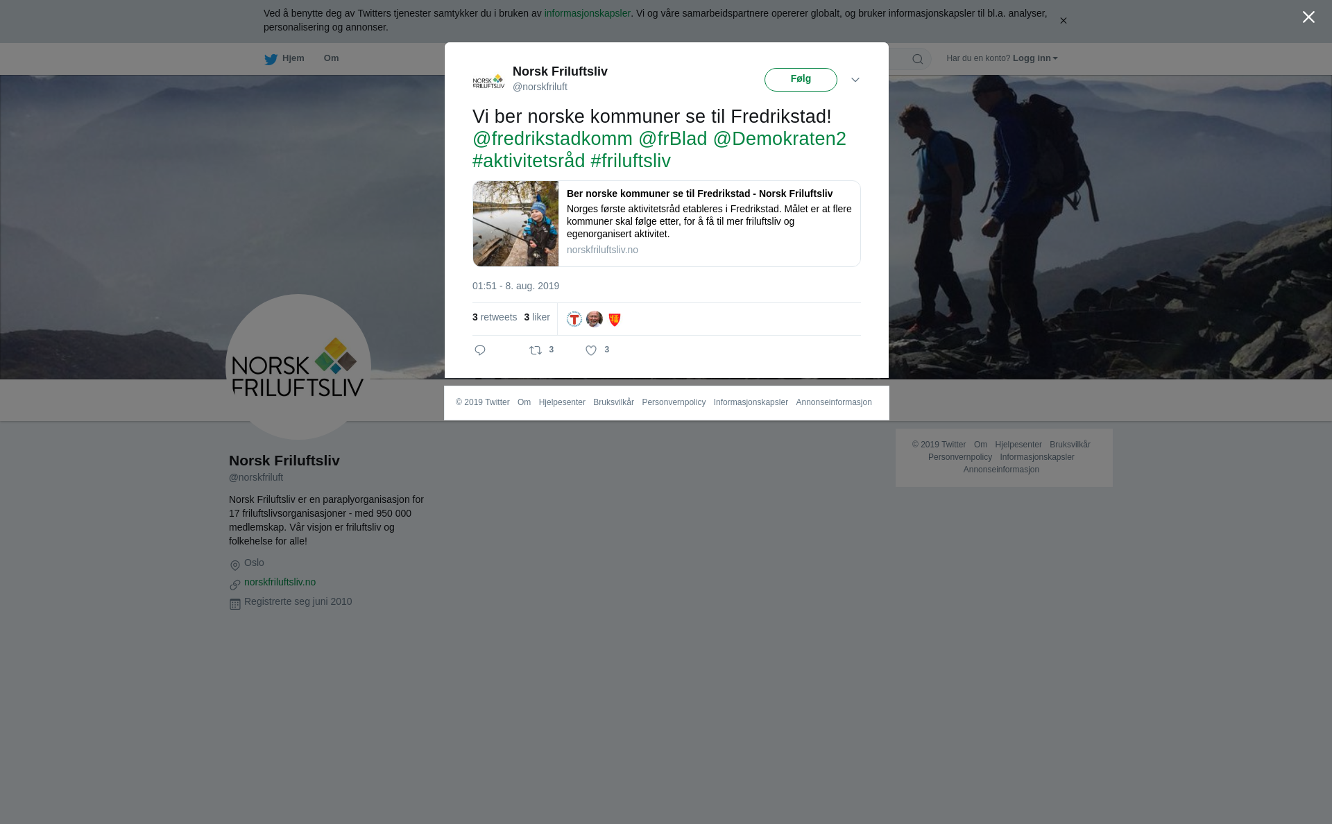The width and height of the screenshot is (1332, 824).
Task: Open the @fredrikstadkomm mention
Action: pyautogui.click(x=552, y=139)
